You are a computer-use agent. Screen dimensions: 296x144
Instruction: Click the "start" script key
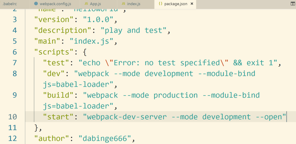[x=58, y=117]
